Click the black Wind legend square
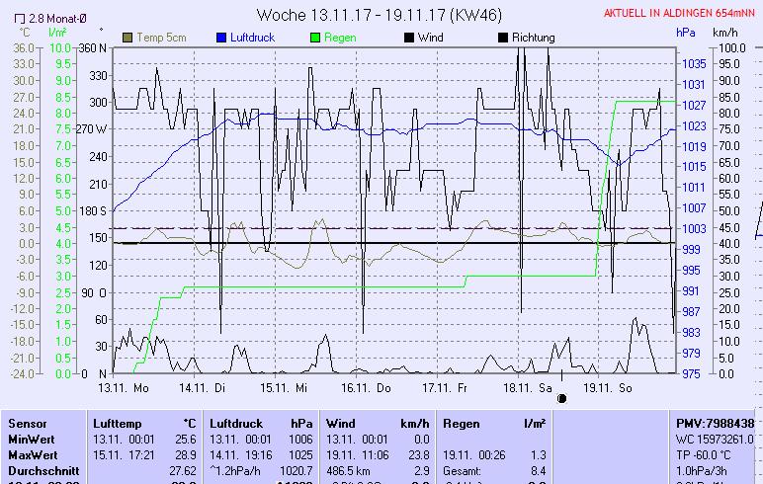This screenshot has height=484, width=763. [410, 38]
